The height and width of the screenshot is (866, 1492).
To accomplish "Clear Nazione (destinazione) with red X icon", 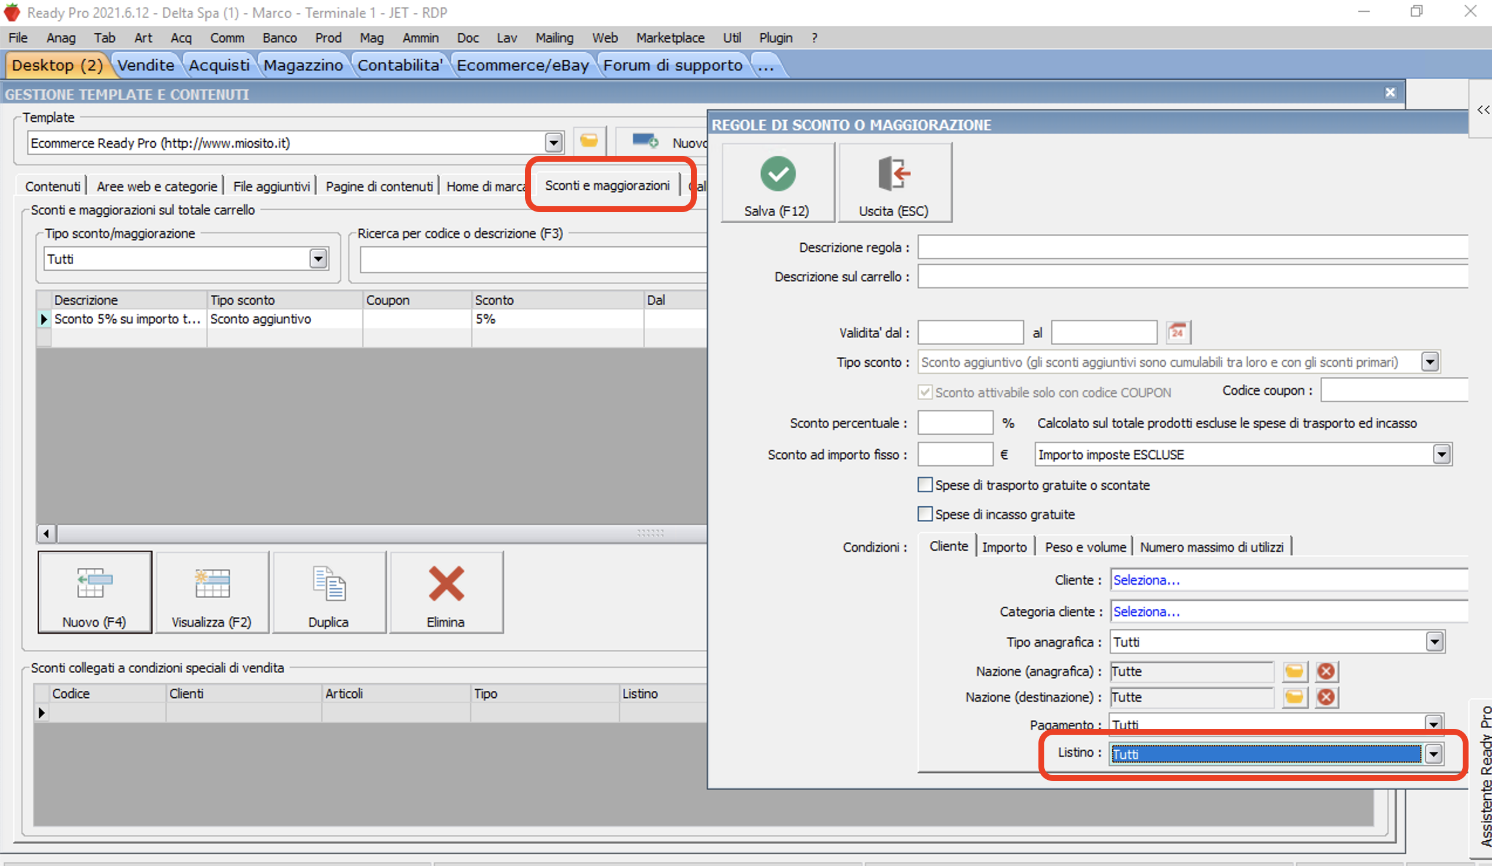I will pyautogui.click(x=1326, y=697).
